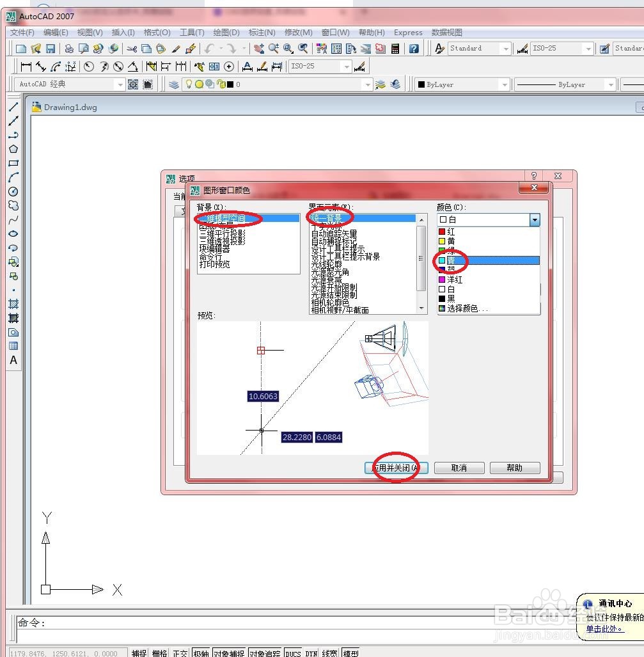Image resolution: width=644 pixels, height=657 pixels.
Task: Open the 绘图(D) menu
Action: [x=226, y=32]
